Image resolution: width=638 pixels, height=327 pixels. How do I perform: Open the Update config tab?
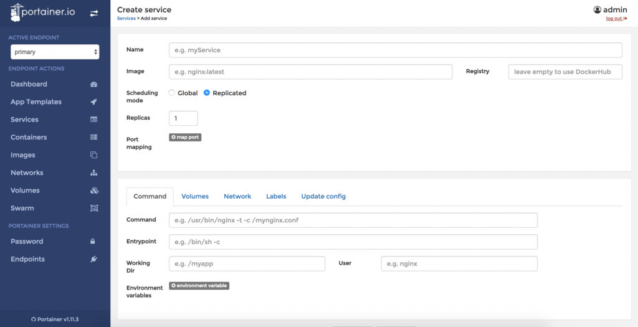click(x=323, y=196)
